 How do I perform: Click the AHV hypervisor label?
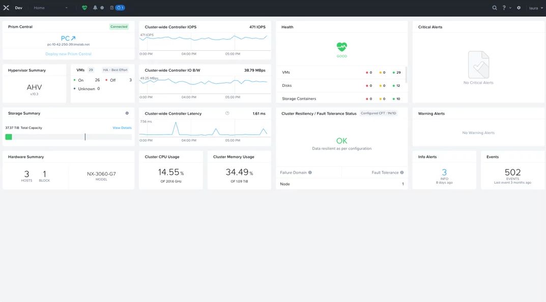point(34,87)
